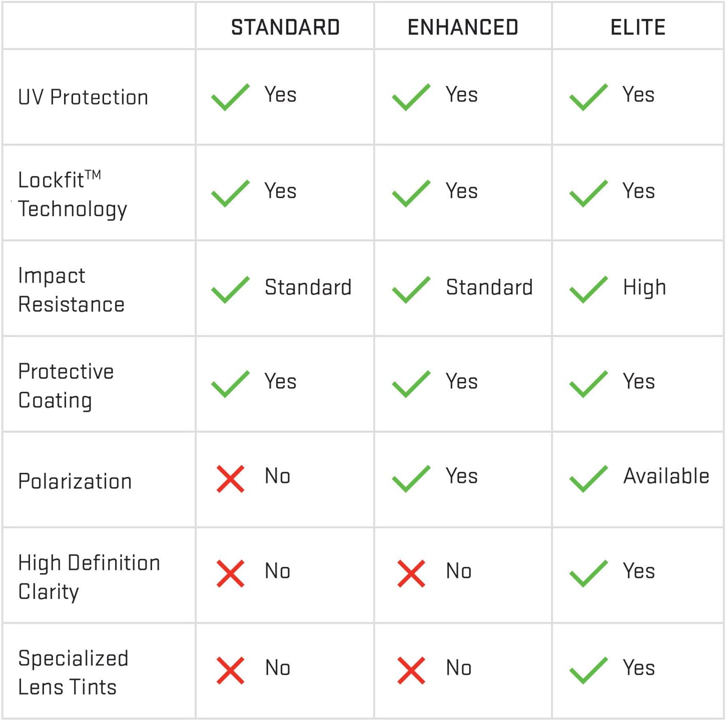This screenshot has width=726, height=721.
Task: Select the ELITE column header
Action: (x=638, y=27)
